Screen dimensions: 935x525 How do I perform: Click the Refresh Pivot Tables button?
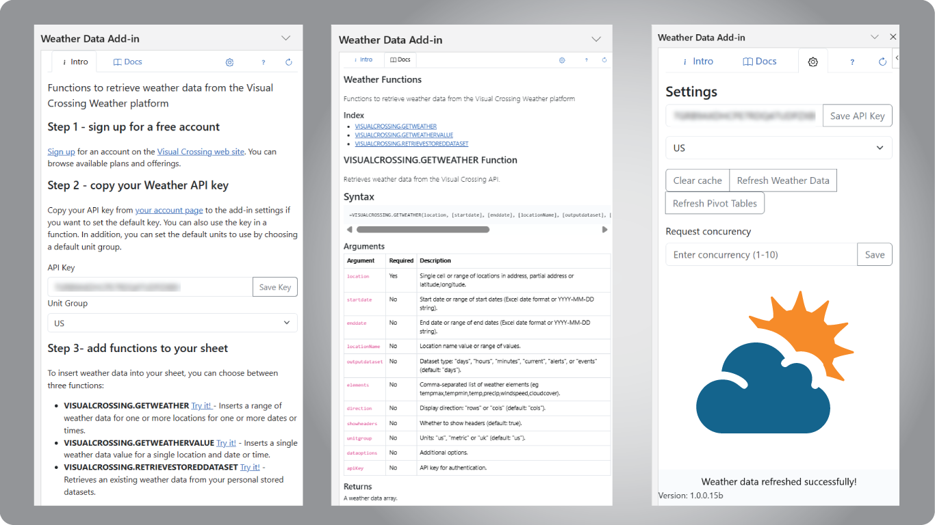tap(715, 203)
